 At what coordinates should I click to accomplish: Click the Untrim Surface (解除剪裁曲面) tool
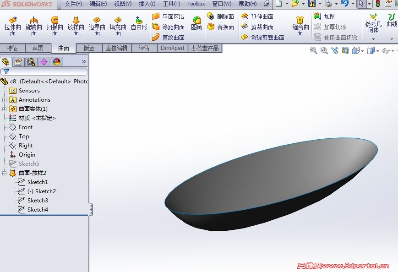262,38
